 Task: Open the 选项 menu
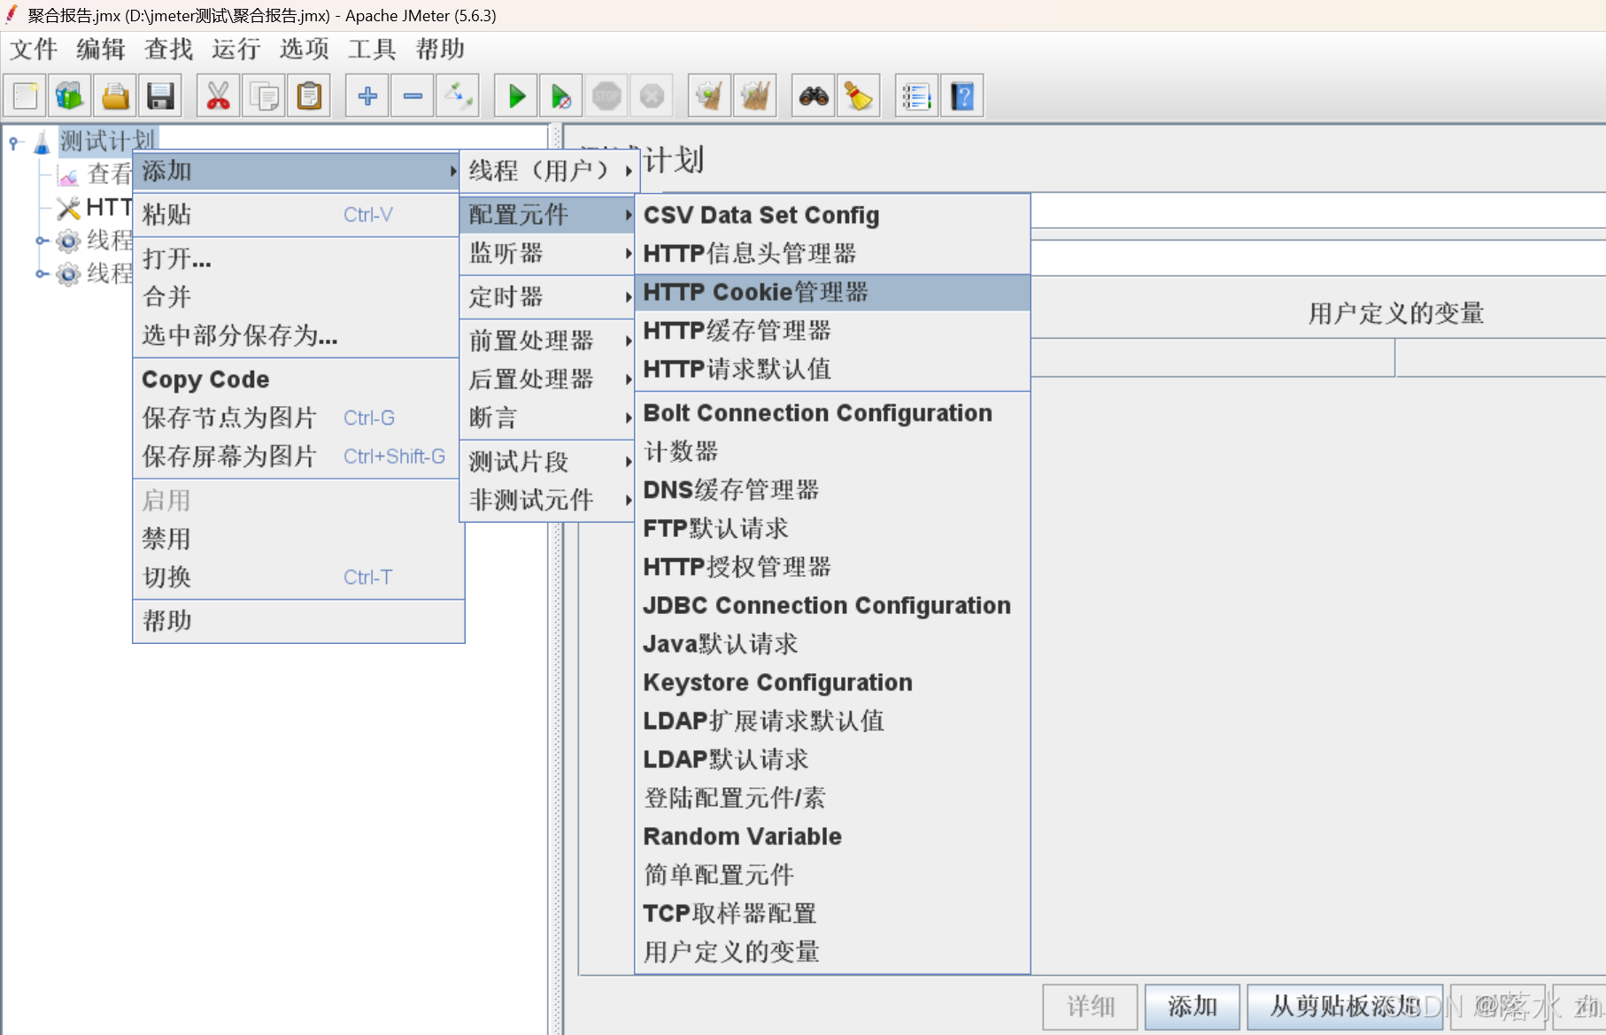point(305,49)
